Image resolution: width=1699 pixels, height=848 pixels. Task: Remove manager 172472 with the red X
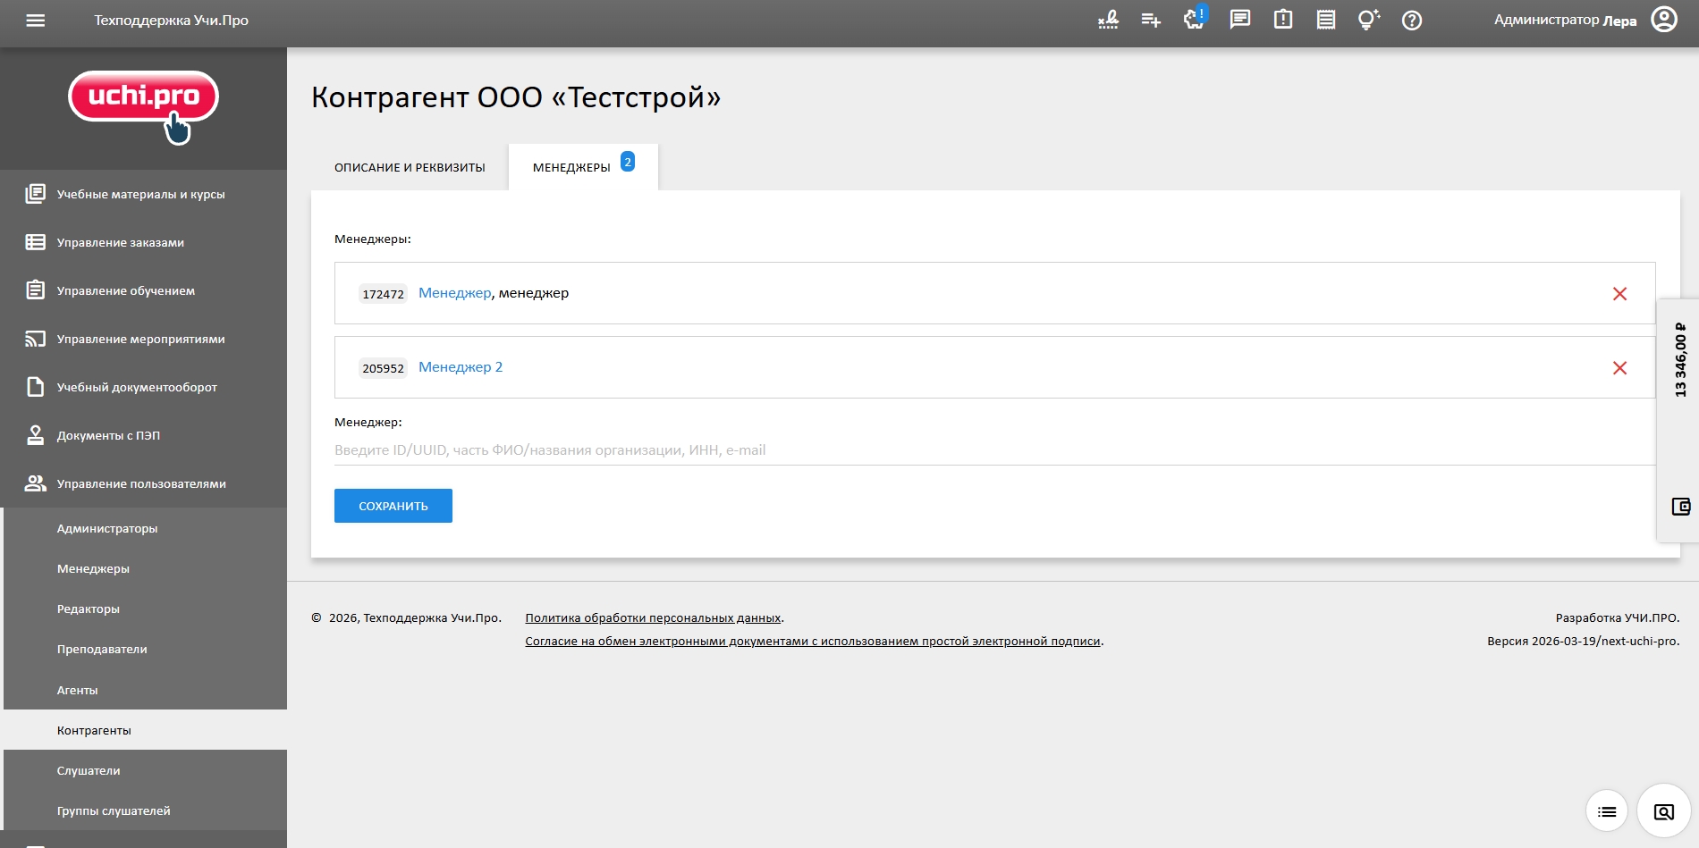click(x=1620, y=293)
